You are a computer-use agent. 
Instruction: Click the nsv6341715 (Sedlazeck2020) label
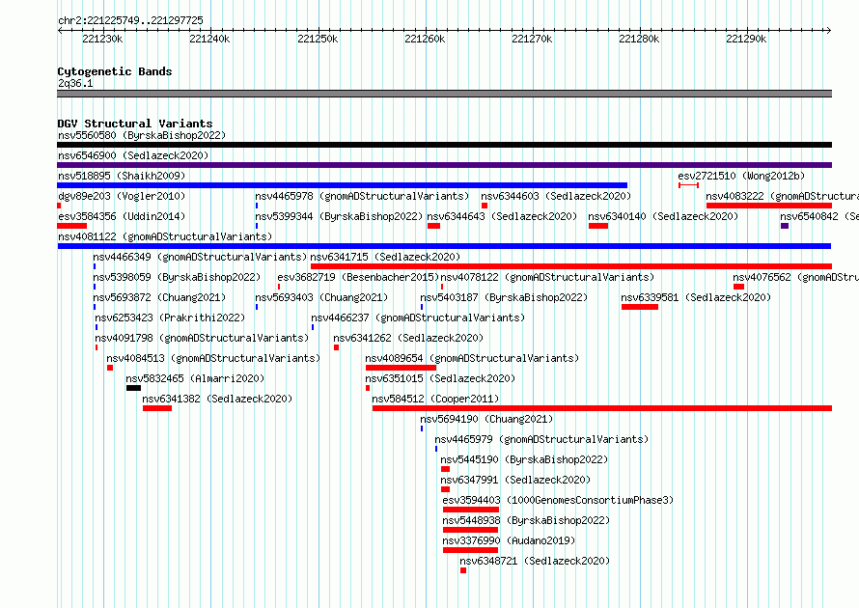[x=385, y=257]
